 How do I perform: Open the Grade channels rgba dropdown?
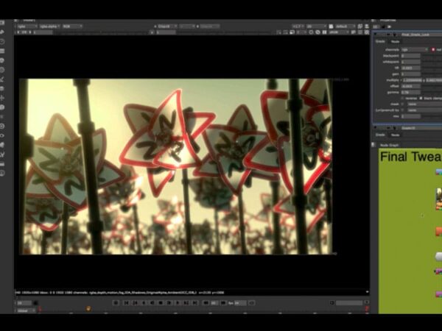(414, 49)
